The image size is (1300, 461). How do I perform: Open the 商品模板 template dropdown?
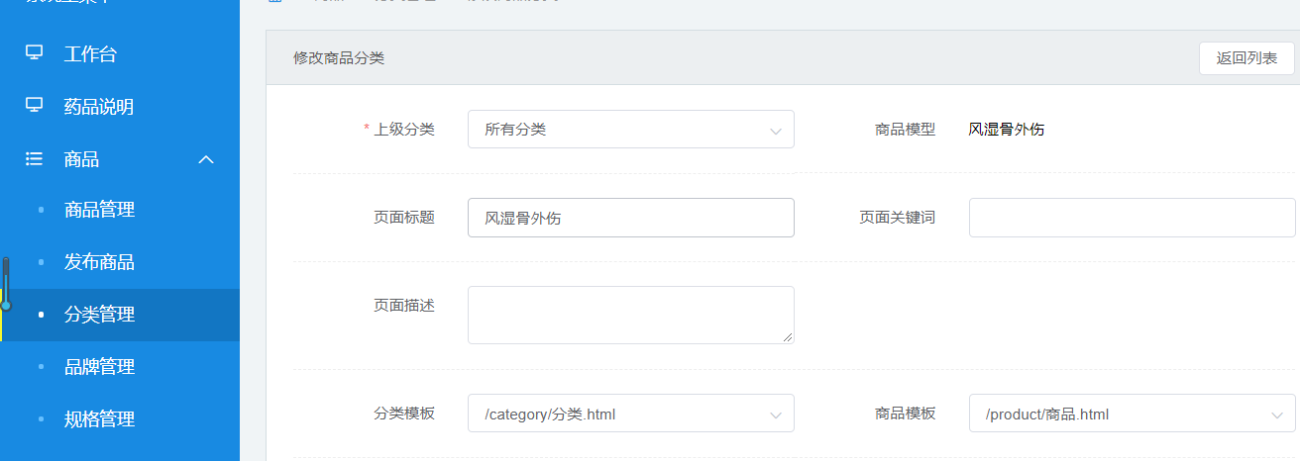tap(1131, 415)
